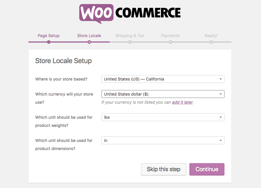Select the Ready! step label
The width and height of the screenshot is (261, 188).
point(211,36)
